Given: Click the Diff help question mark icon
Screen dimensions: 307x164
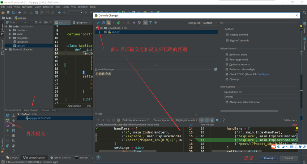Looking at the screenshot, I should pyautogui.click(x=223, y=120).
